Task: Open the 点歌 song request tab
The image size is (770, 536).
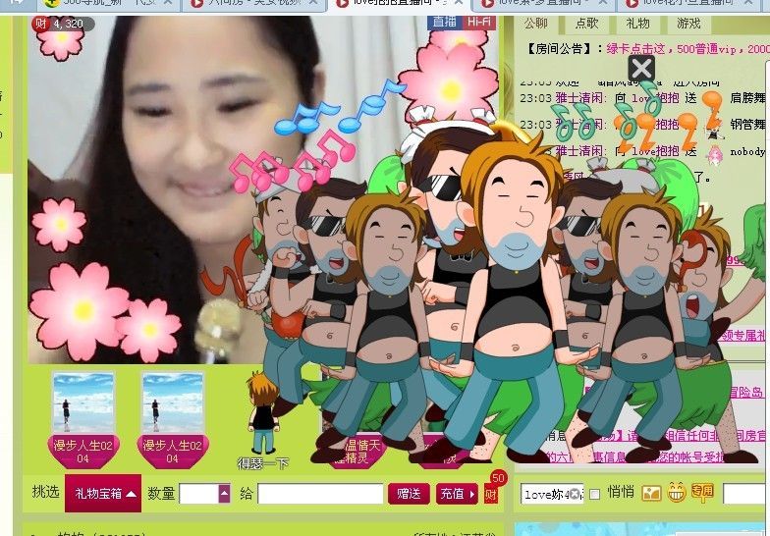Action: pos(587,24)
